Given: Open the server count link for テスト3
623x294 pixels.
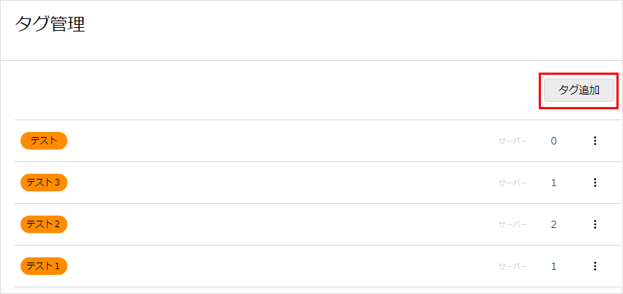Looking at the screenshot, I should [553, 183].
